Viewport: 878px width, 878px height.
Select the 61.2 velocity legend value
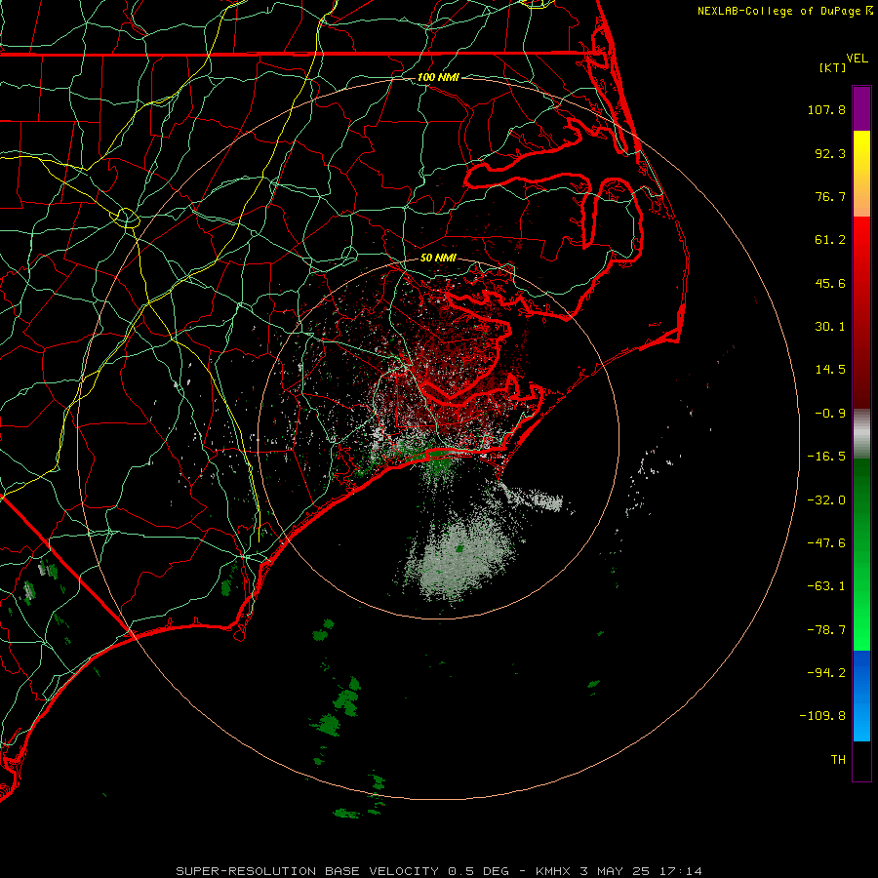click(830, 240)
